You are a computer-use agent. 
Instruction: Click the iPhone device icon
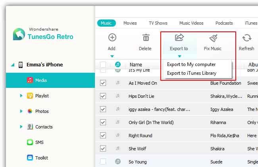(x=21, y=65)
